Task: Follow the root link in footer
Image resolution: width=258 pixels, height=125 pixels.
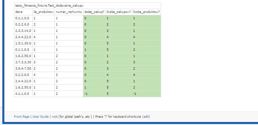Action: 55,117
